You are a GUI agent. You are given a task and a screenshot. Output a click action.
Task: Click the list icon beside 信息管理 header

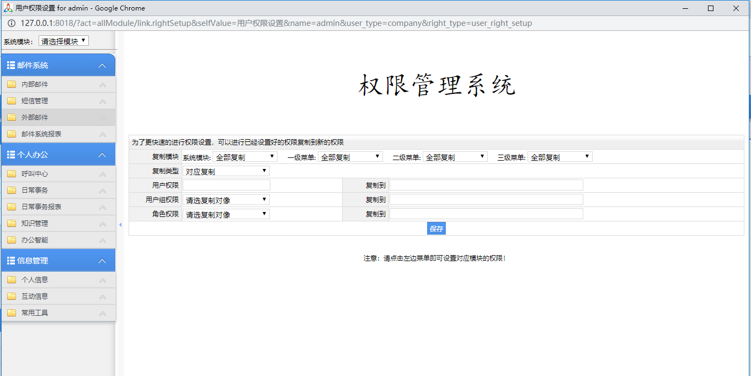10,260
